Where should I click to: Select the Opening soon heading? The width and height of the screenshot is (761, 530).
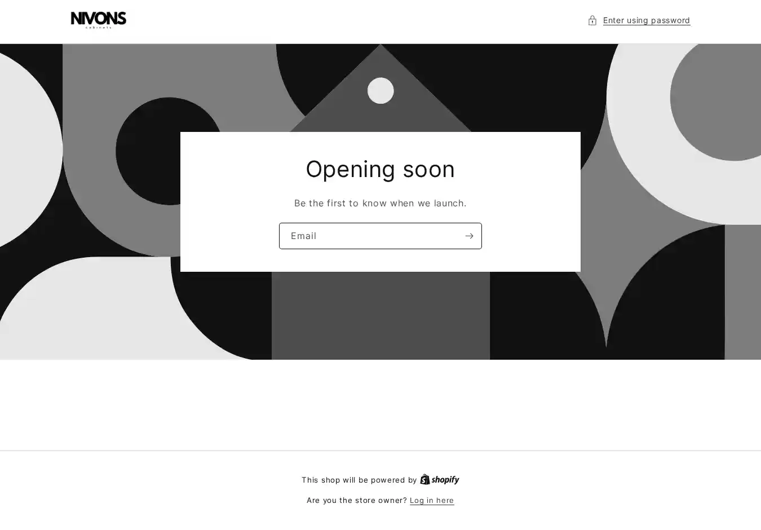tap(380, 169)
